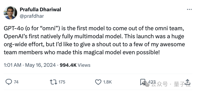197x92 pixels.
Task: Like the tweet with the heart icon
Action: [x=98, y=82]
